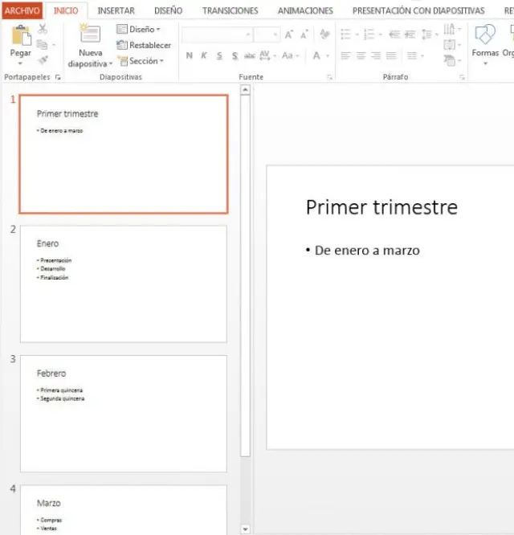
Task: Open the Portapapeles dialog launcher
Action: [58, 77]
